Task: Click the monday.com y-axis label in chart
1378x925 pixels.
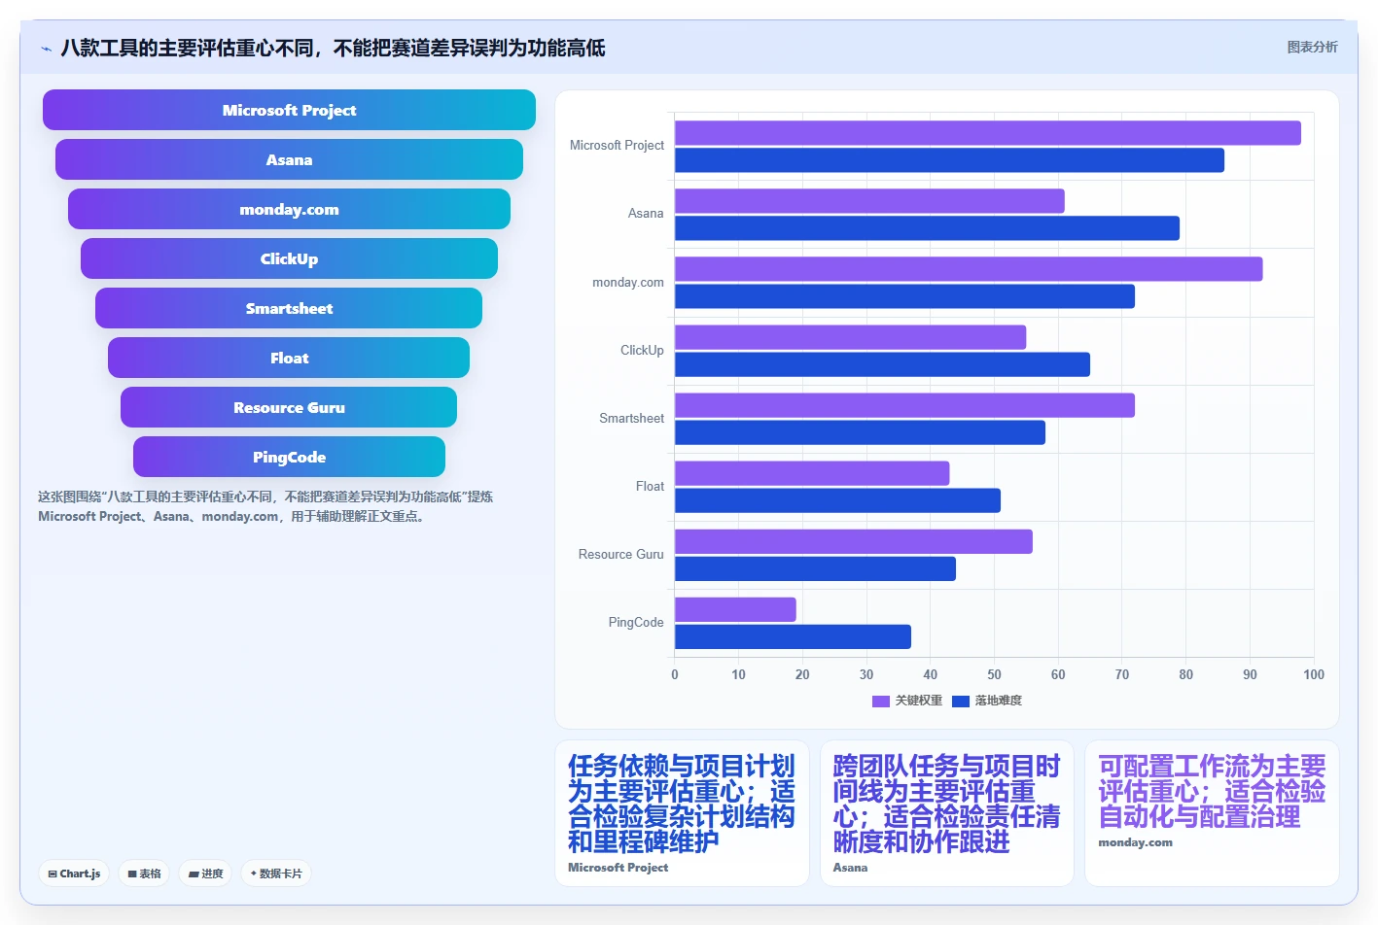Action: [628, 283]
